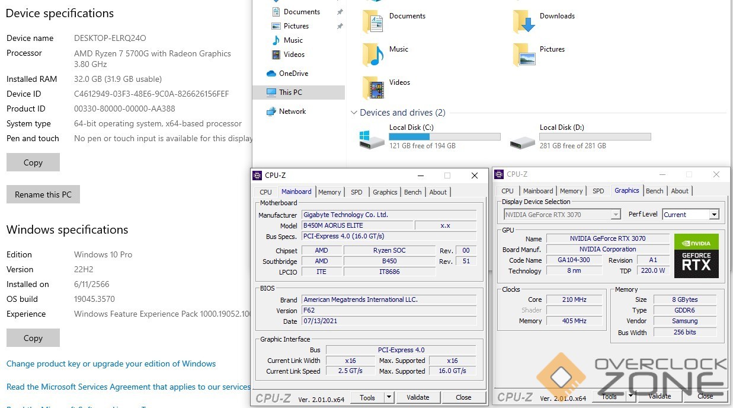733x408 pixels.
Task: Switch to CPU tab in Mainboard CPU-Z window
Action: point(266,192)
